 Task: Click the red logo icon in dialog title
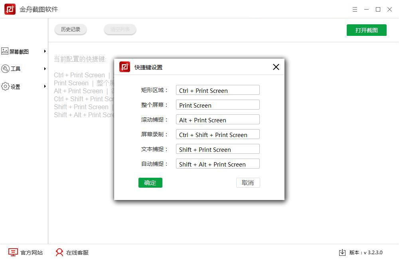pos(124,67)
